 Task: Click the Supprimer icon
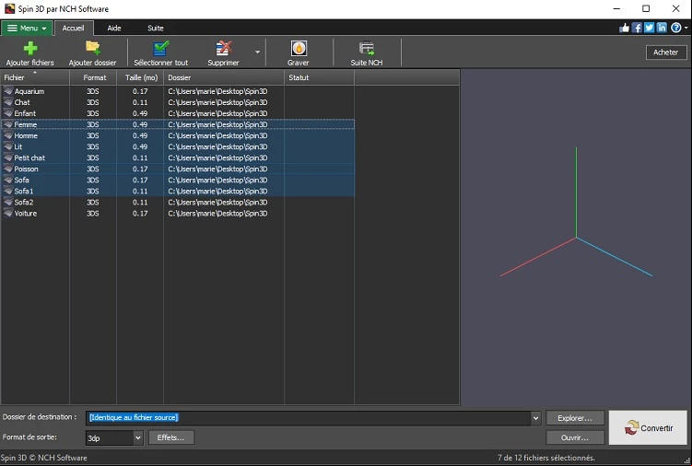pyautogui.click(x=223, y=48)
